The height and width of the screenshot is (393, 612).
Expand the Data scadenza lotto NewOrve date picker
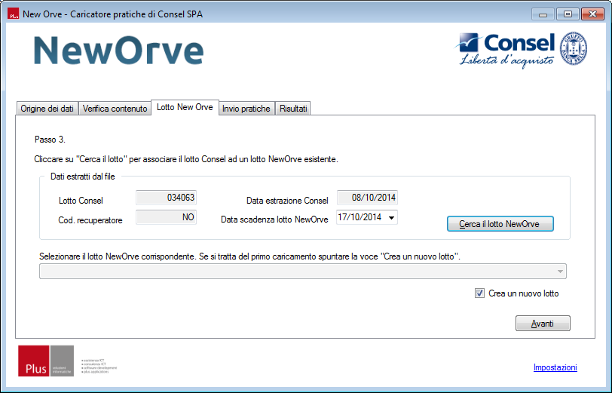391,217
